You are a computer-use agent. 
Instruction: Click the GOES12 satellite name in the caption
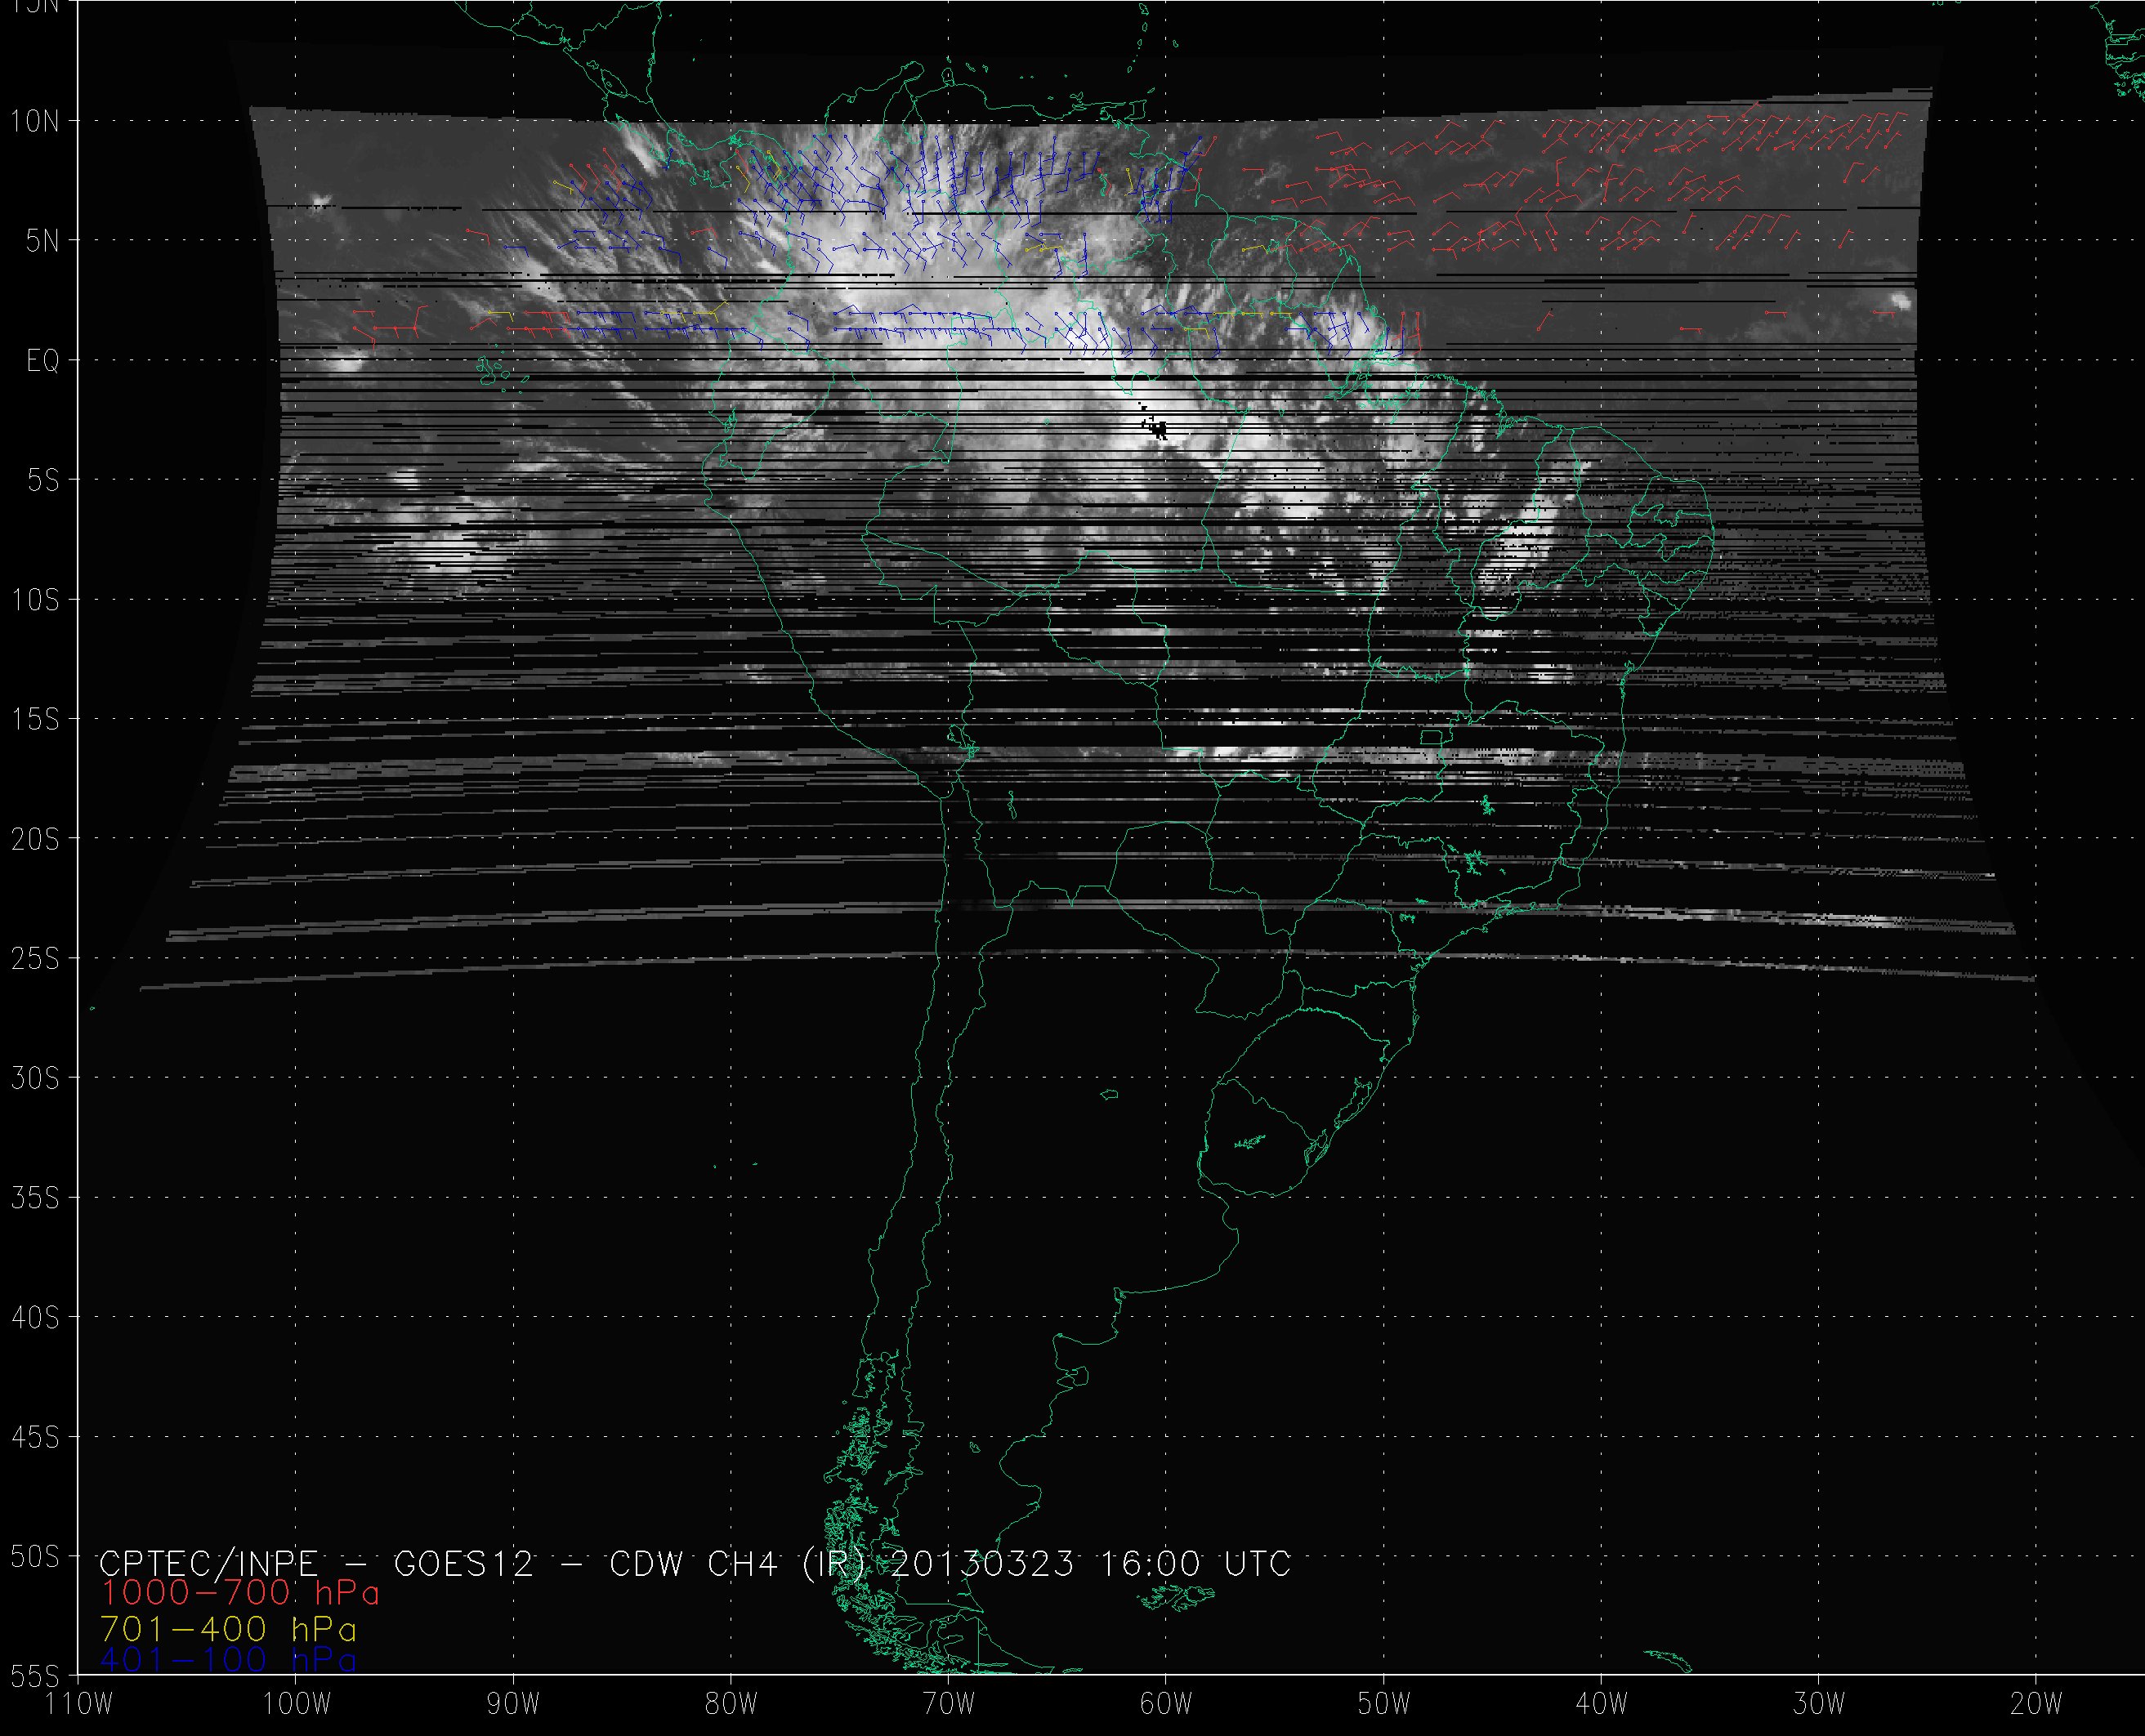point(464,1563)
